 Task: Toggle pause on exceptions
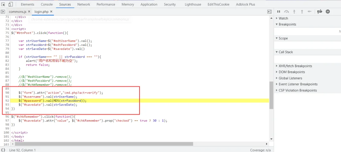[x=328, y=12]
